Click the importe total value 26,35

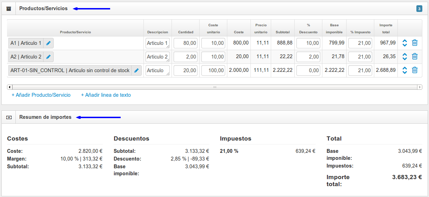coord(389,56)
